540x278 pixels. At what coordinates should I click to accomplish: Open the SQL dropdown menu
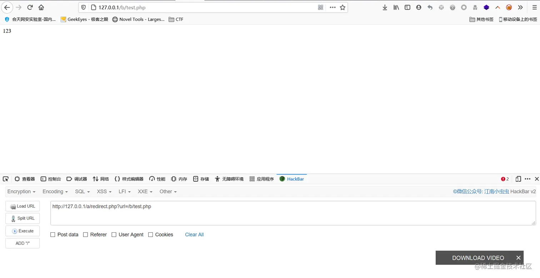[82, 192]
